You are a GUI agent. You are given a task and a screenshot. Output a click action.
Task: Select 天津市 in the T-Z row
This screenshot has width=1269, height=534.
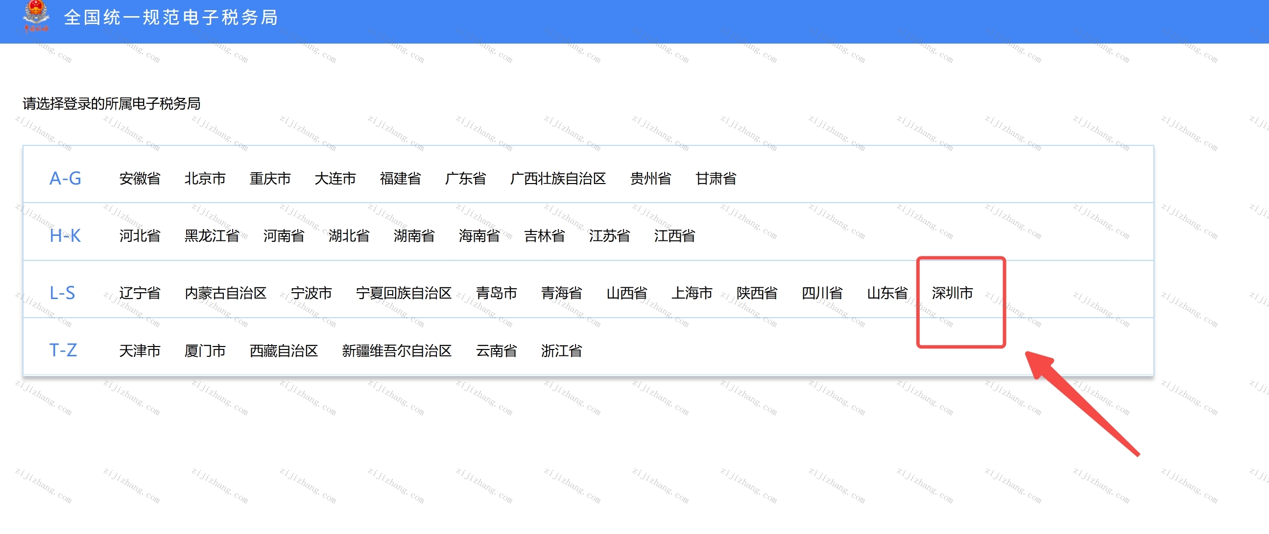[x=140, y=351]
